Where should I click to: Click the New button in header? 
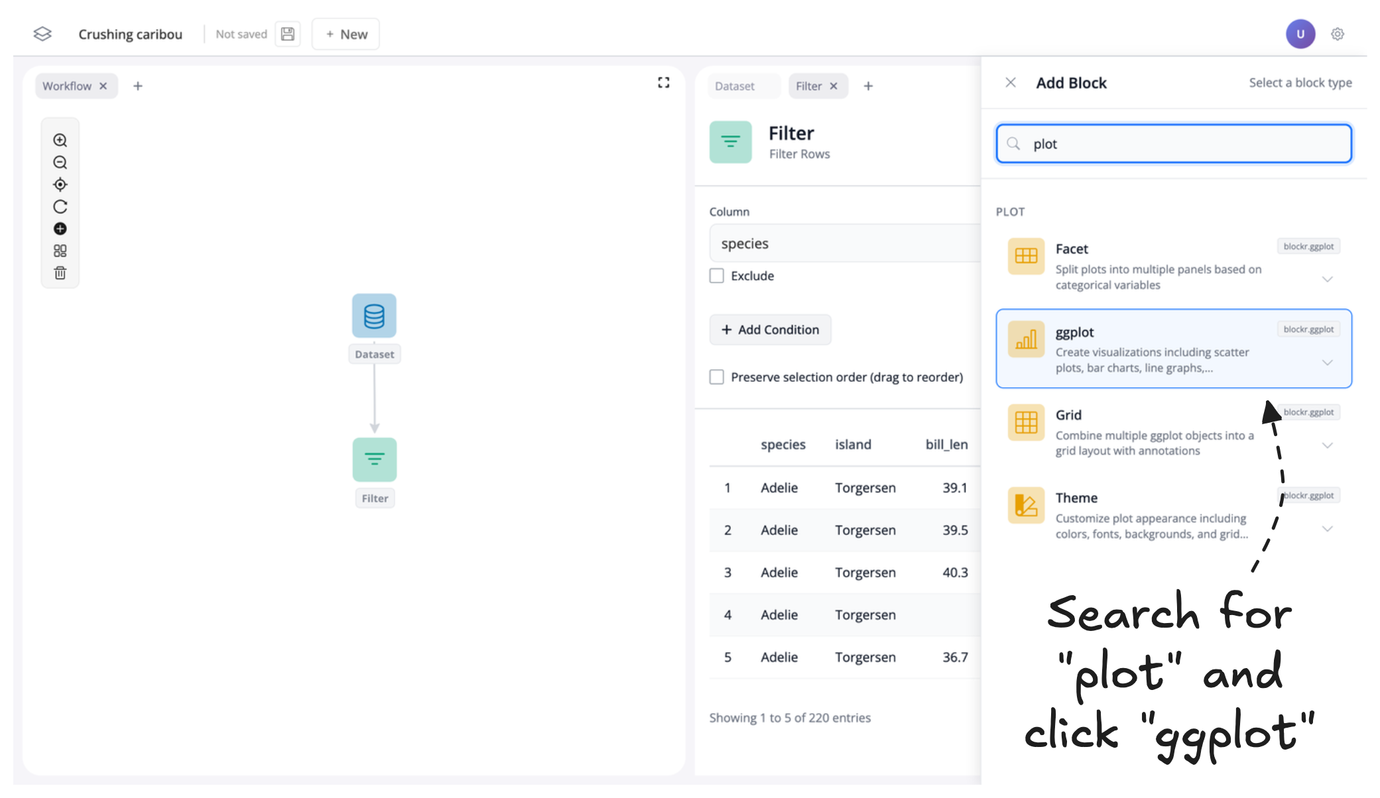tap(345, 34)
